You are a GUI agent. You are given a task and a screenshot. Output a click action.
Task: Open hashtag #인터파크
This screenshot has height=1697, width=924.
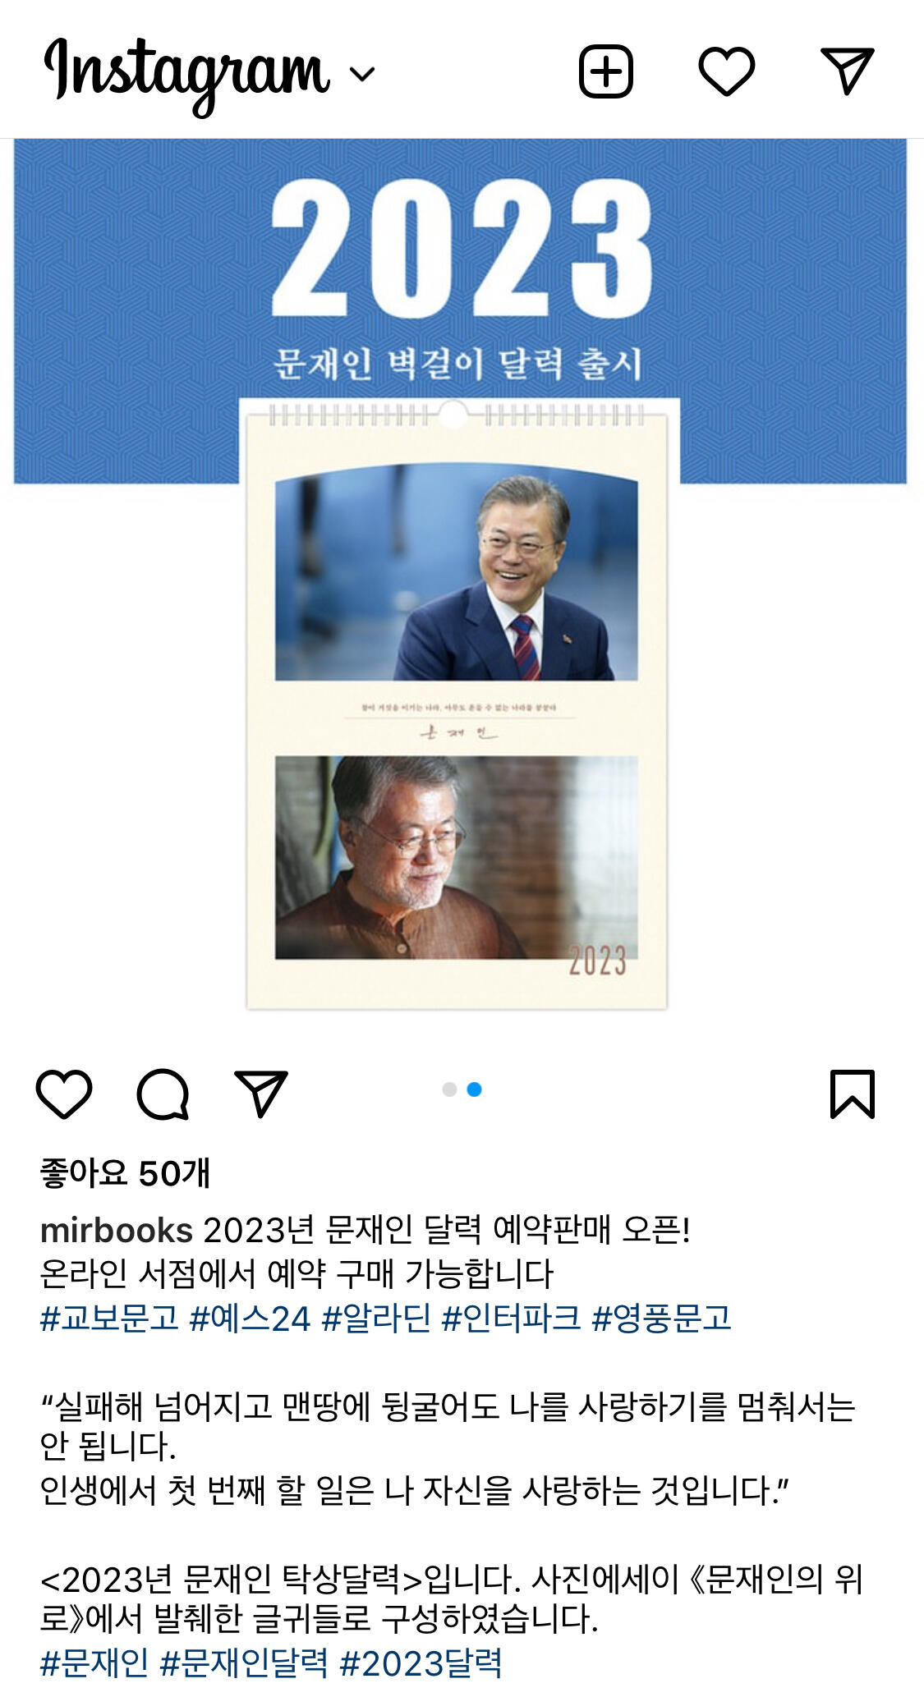(511, 1318)
